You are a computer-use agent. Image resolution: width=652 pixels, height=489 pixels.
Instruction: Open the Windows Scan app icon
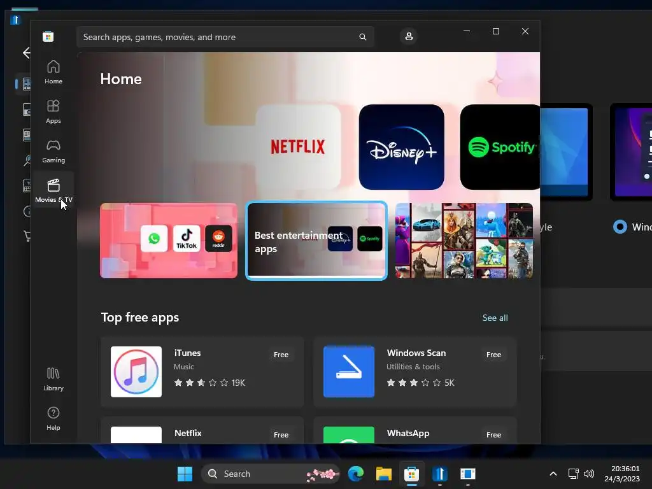click(x=349, y=372)
